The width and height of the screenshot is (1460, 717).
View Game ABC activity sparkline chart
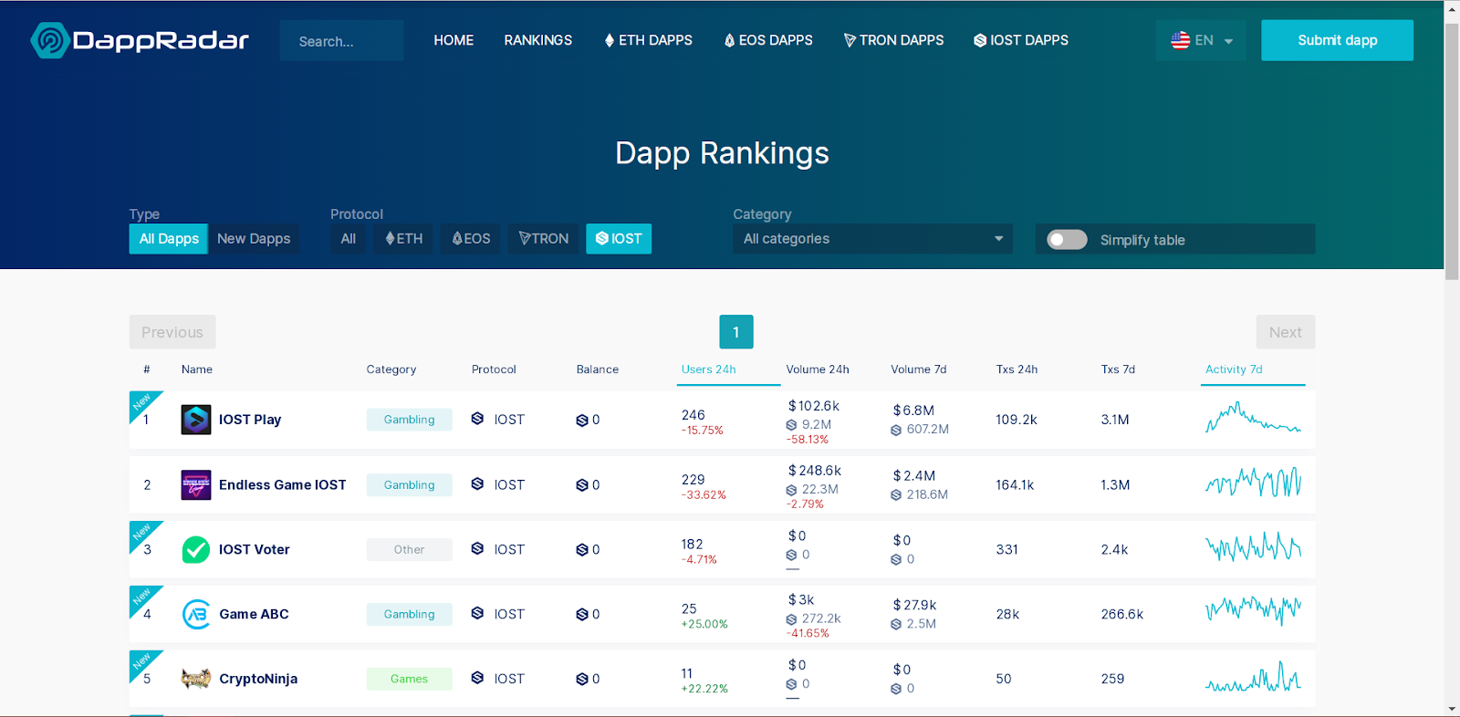click(x=1253, y=611)
